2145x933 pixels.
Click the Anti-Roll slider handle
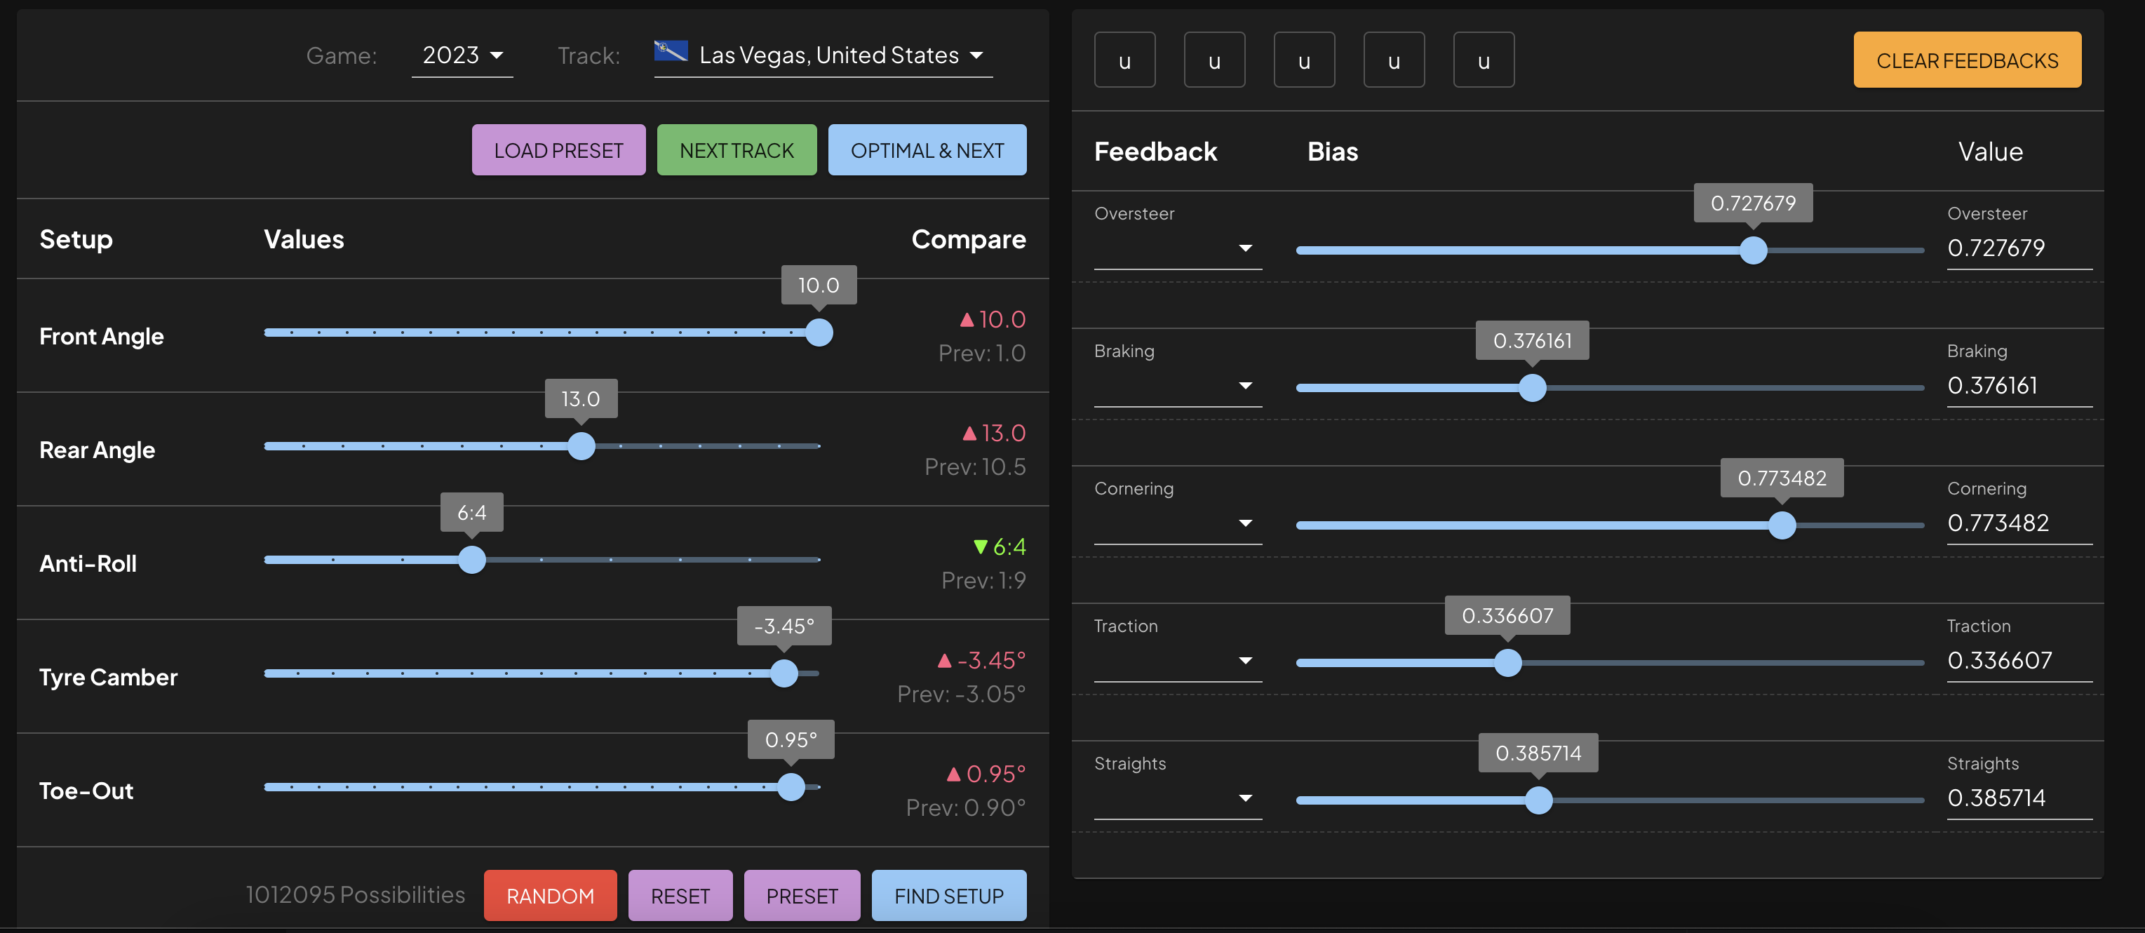tap(472, 560)
